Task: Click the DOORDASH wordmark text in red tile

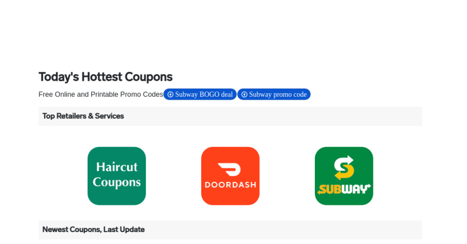Action: coord(230,185)
